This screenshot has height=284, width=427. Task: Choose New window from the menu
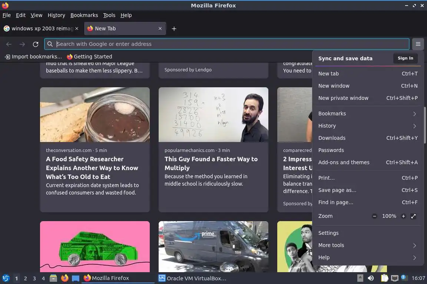pyautogui.click(x=368, y=86)
